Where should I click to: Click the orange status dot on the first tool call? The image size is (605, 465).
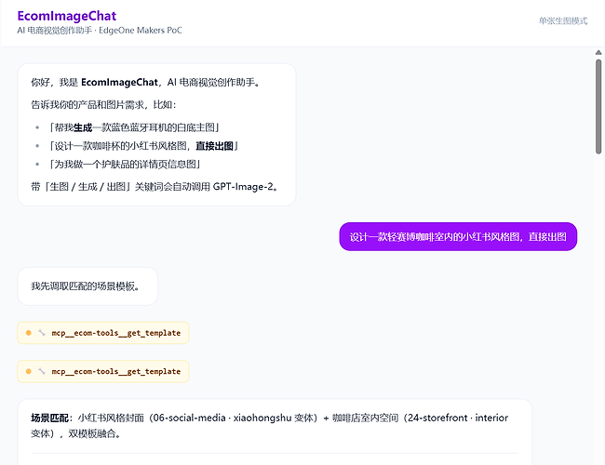pyautogui.click(x=29, y=333)
